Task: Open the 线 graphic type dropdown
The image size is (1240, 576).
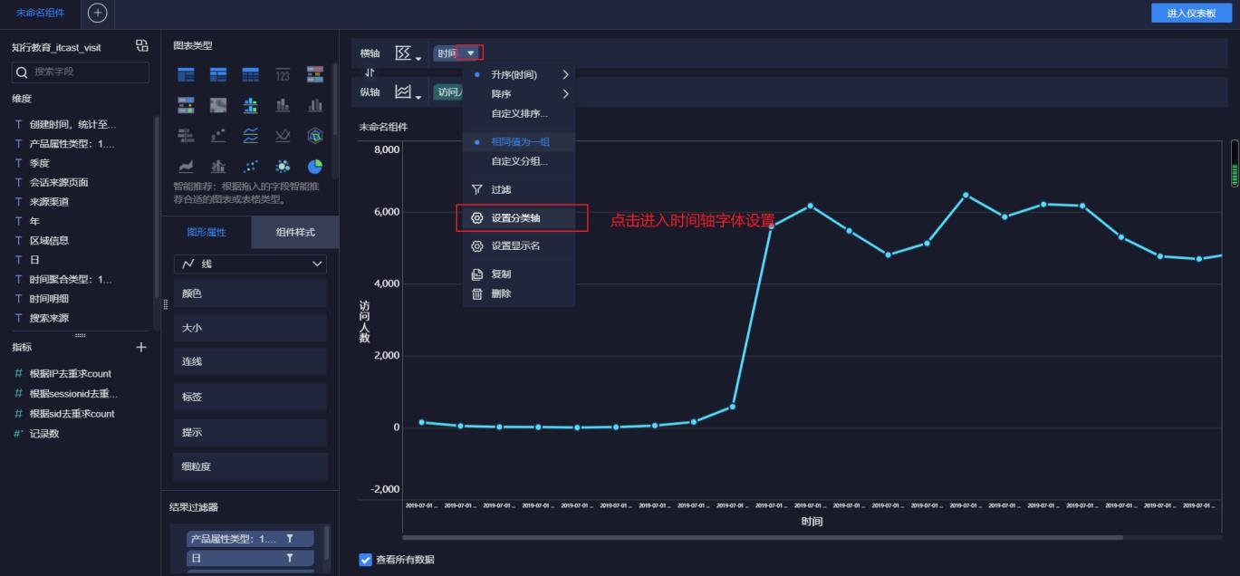Action: 250,264
